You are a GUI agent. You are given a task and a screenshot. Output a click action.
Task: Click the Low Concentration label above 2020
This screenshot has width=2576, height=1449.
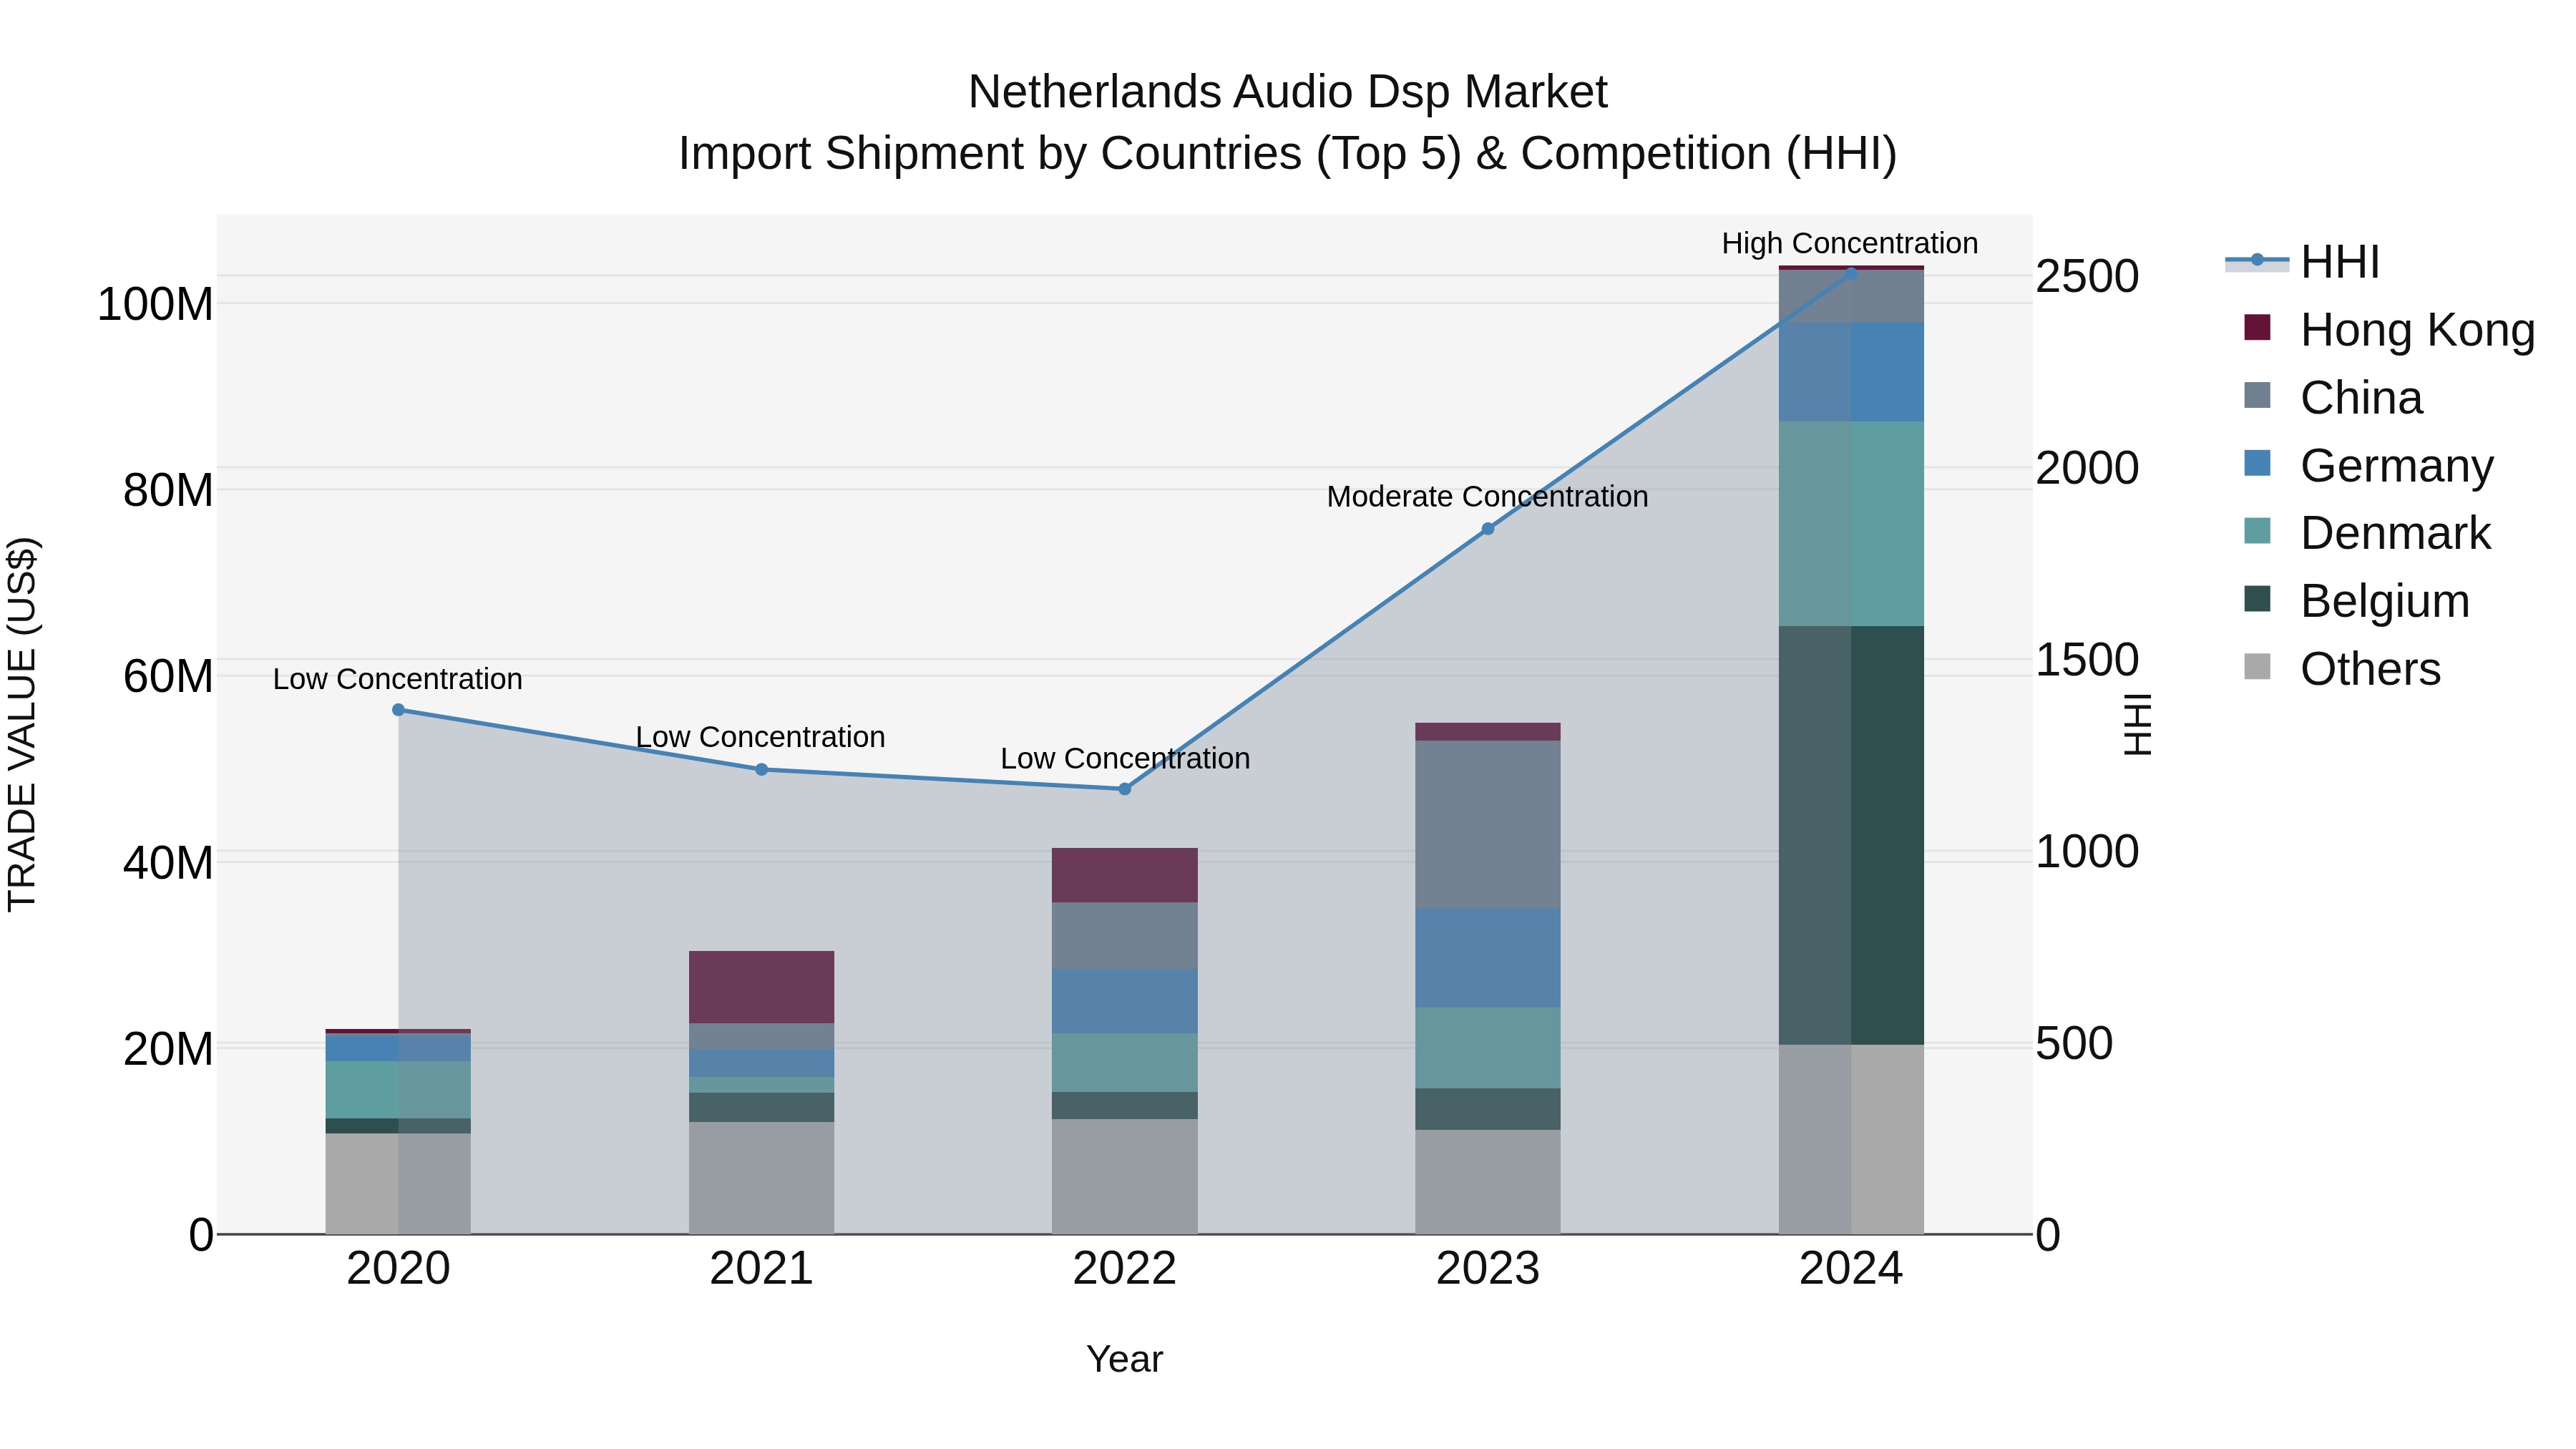pos(397,679)
